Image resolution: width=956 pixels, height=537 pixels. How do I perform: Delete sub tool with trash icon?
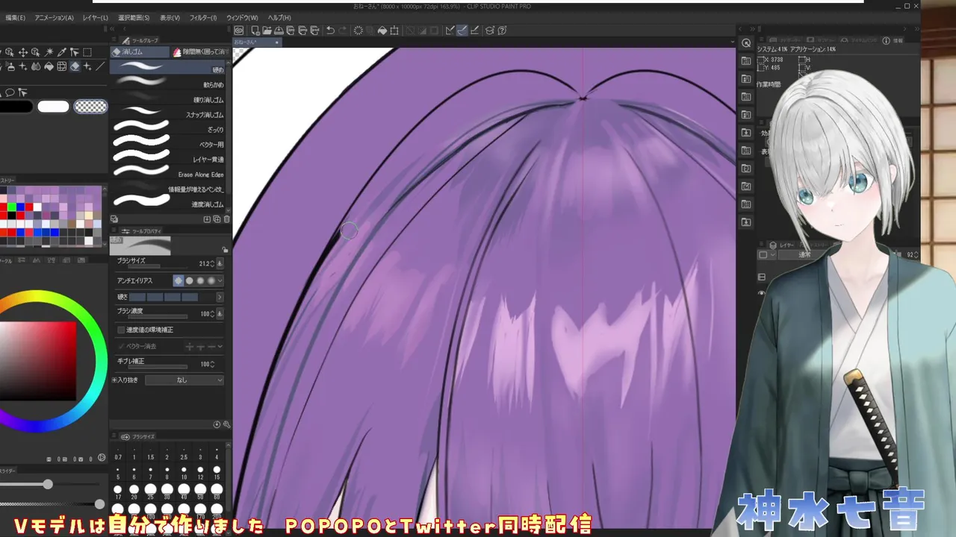tap(226, 219)
